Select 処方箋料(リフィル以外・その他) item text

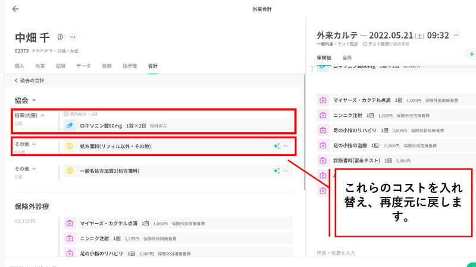pos(115,146)
